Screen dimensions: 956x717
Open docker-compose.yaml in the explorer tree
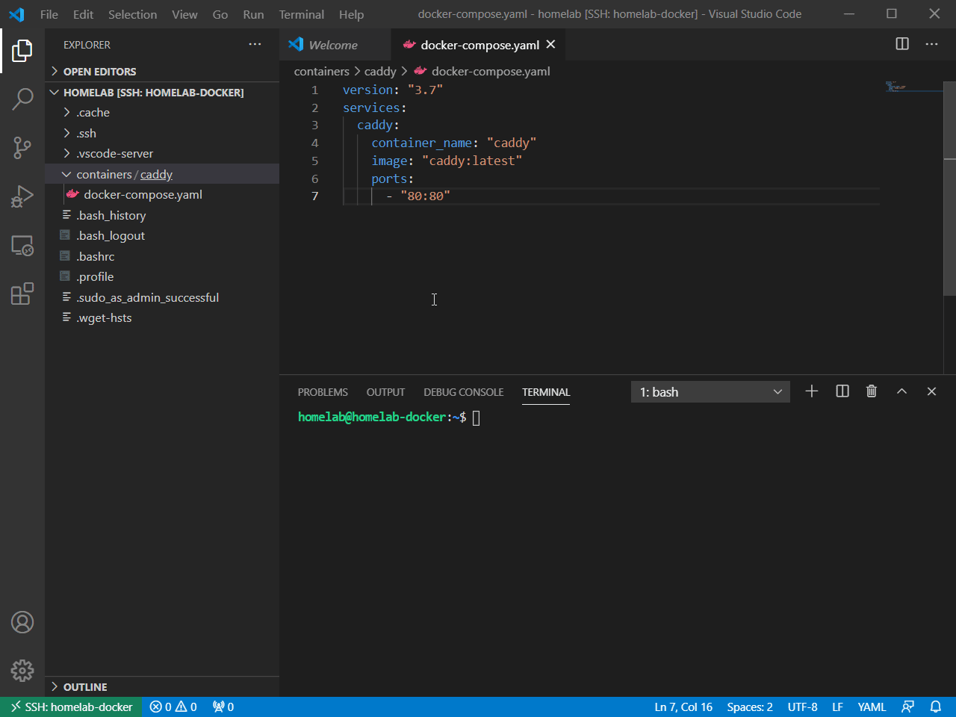click(x=162, y=195)
